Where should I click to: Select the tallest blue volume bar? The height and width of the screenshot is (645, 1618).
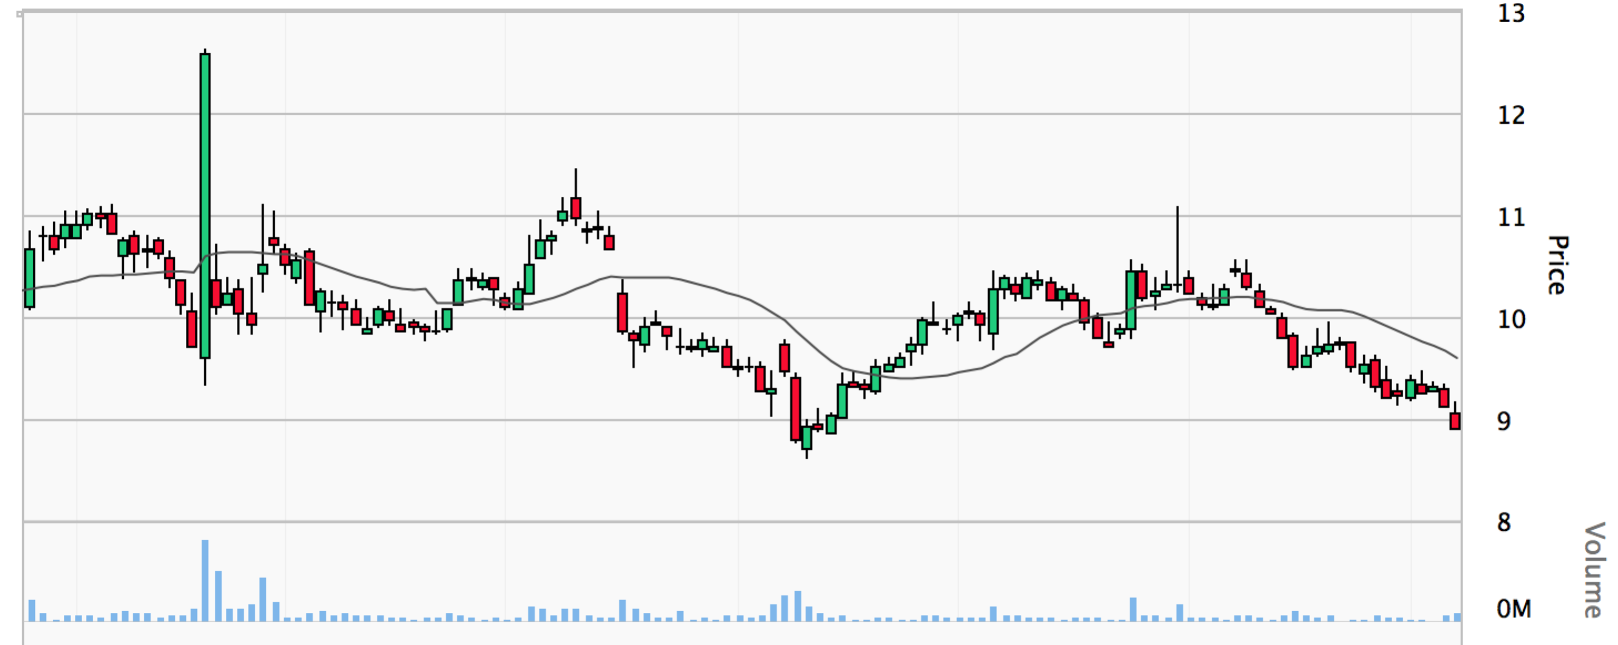pos(205,580)
